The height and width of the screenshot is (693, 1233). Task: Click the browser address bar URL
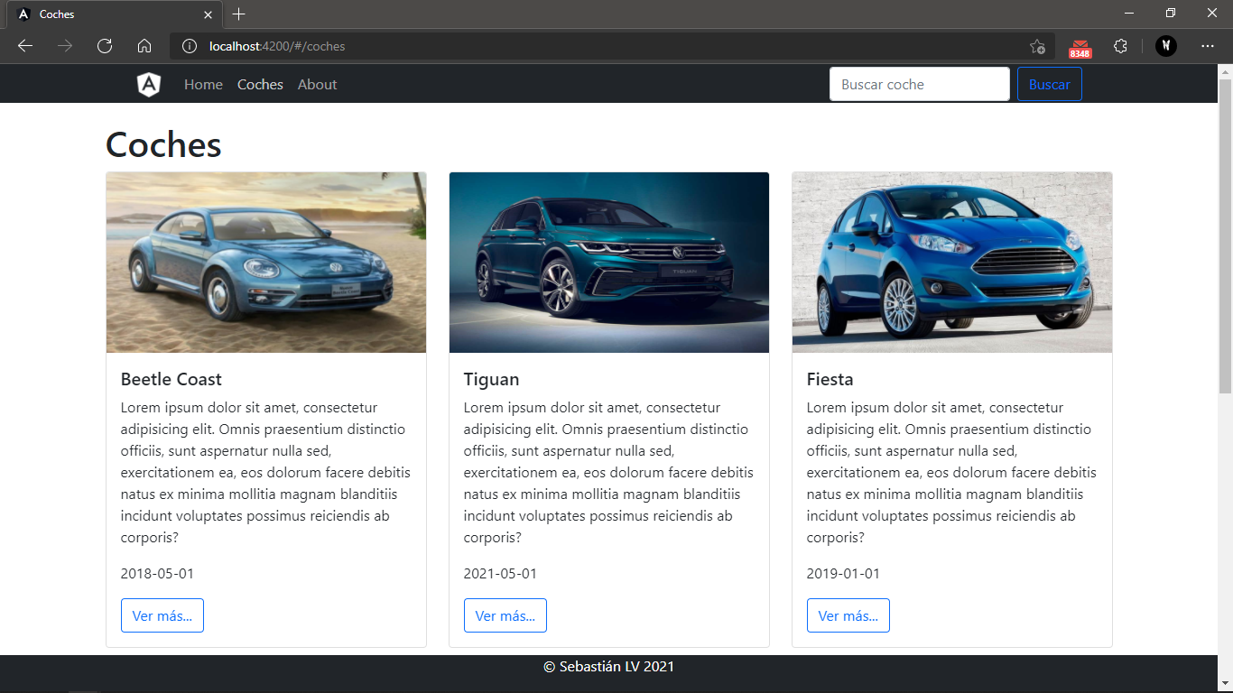(x=277, y=46)
